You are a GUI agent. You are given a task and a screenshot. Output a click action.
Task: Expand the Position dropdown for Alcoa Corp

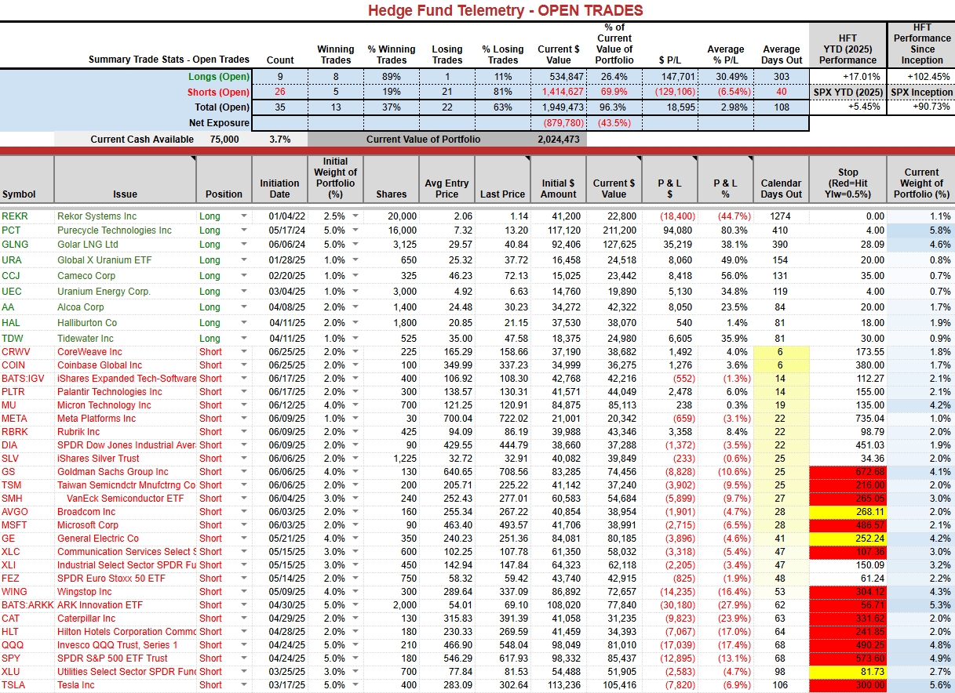243,307
